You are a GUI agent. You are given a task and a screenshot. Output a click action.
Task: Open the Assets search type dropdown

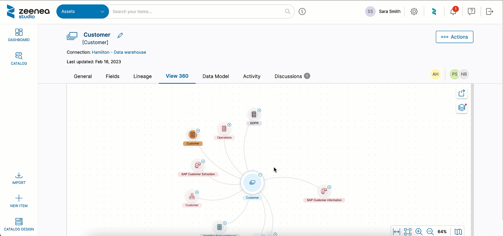click(83, 11)
